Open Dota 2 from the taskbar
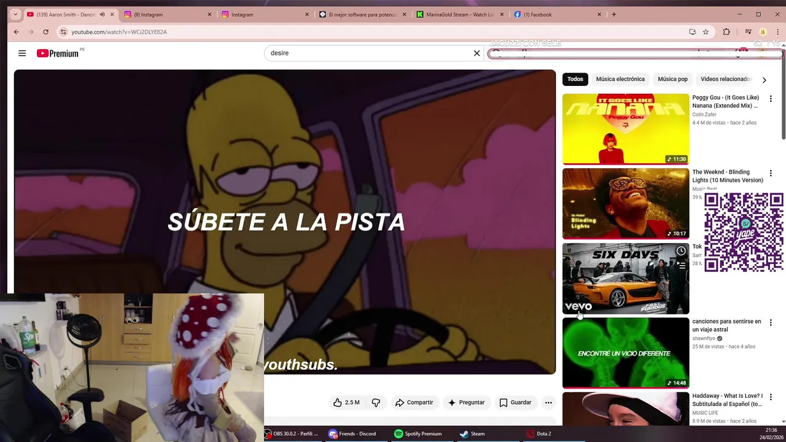 539,434
